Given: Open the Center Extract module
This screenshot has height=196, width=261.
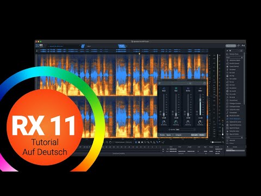Looking at the screenshot, I should 235,66.
